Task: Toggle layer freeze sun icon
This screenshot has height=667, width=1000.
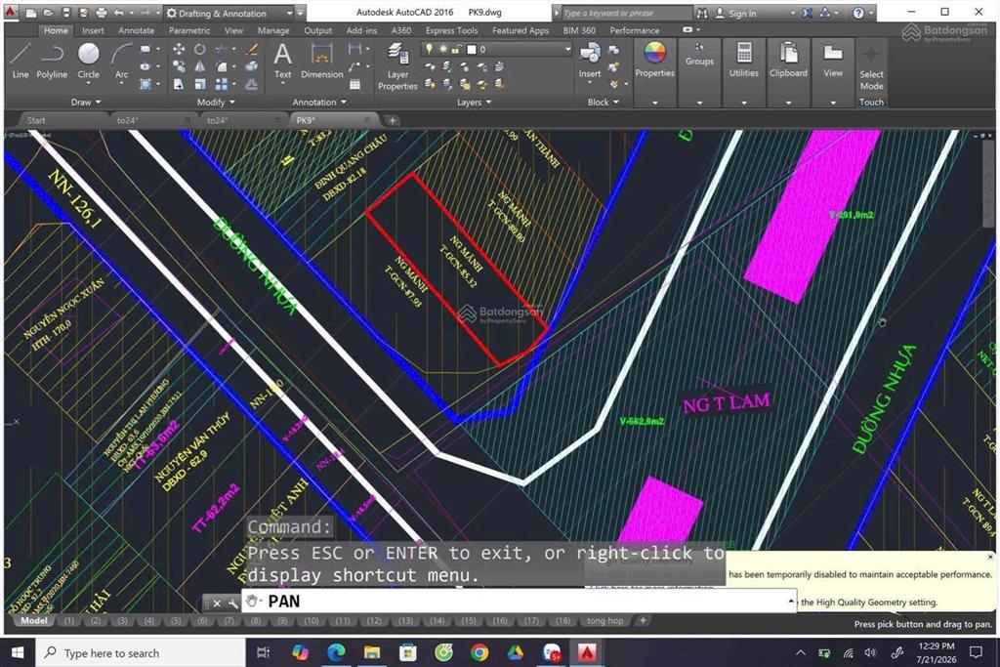Action: [x=443, y=49]
